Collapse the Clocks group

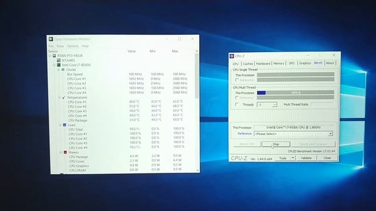(59, 70)
